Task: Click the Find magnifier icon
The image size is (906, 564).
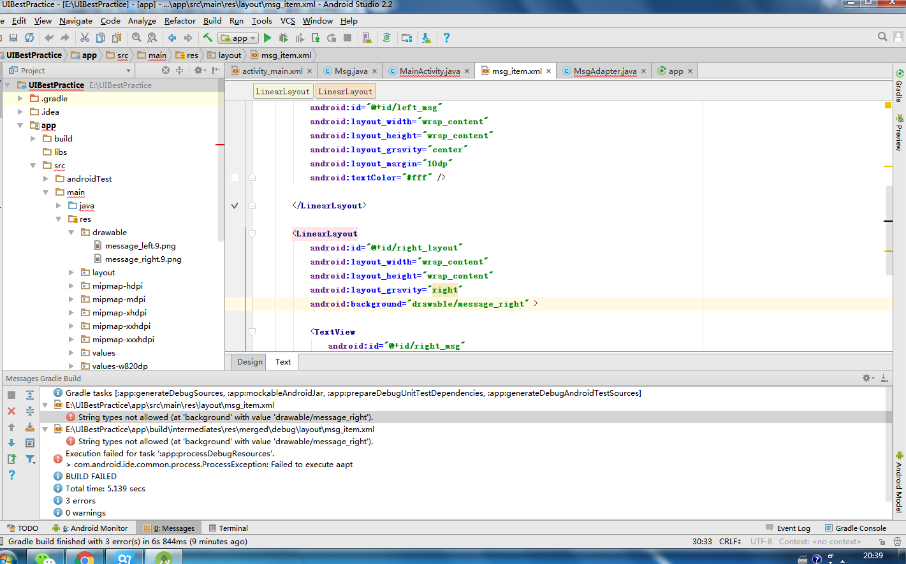Action: pos(136,38)
